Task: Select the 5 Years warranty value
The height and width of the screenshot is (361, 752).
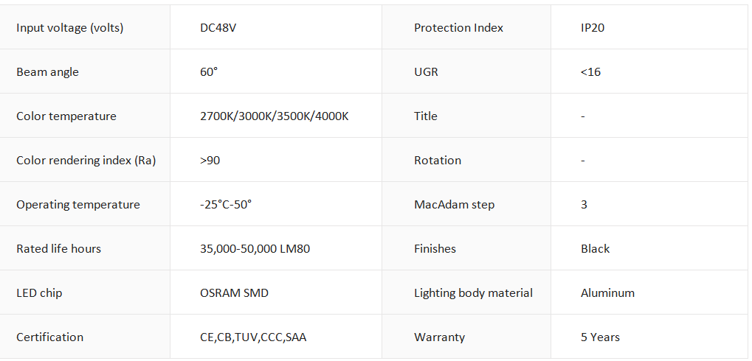Action: (x=600, y=337)
